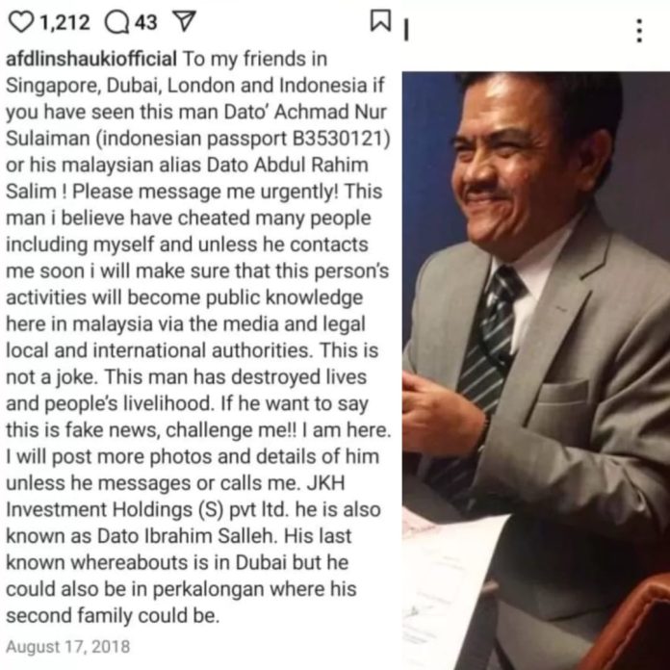This screenshot has height=670, width=670.
Task: Share the post using the paper plane icon
Action: pos(184,21)
